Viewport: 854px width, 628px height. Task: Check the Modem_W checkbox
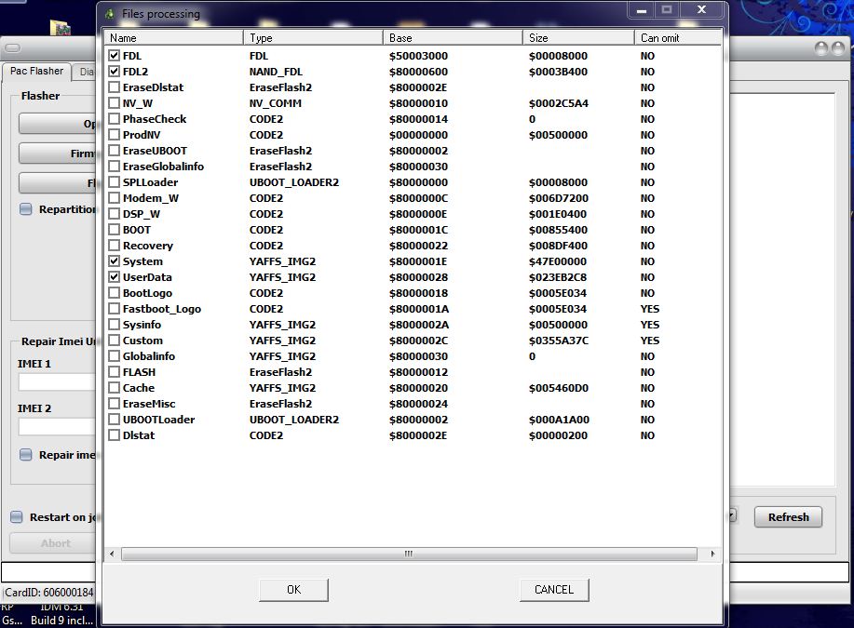(x=114, y=198)
